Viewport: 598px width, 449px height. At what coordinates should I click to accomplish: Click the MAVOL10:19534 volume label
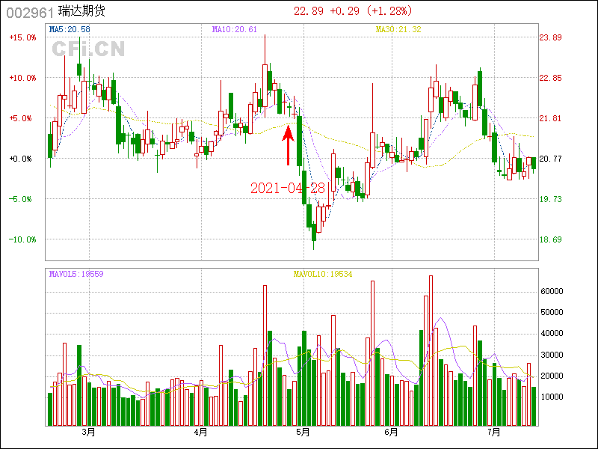[322, 274]
